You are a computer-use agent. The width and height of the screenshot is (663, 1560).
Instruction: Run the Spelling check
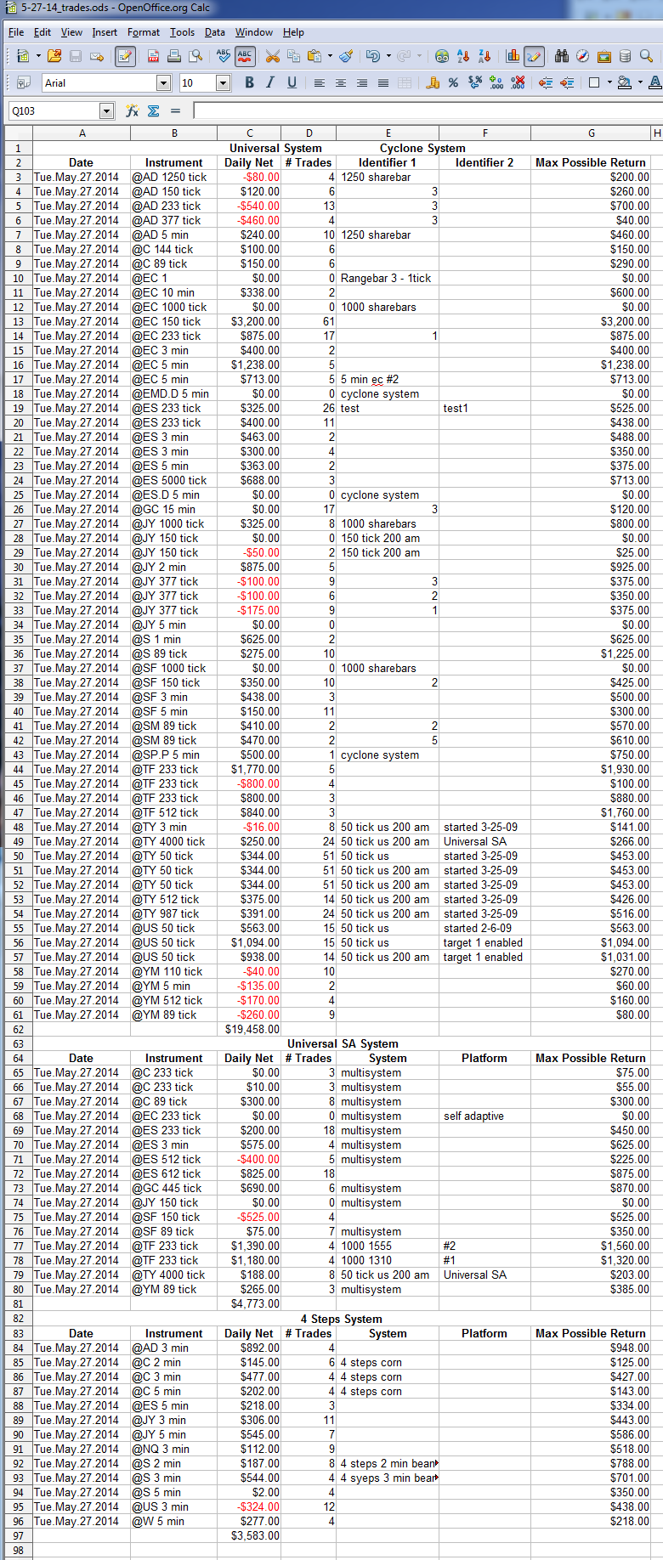[224, 56]
